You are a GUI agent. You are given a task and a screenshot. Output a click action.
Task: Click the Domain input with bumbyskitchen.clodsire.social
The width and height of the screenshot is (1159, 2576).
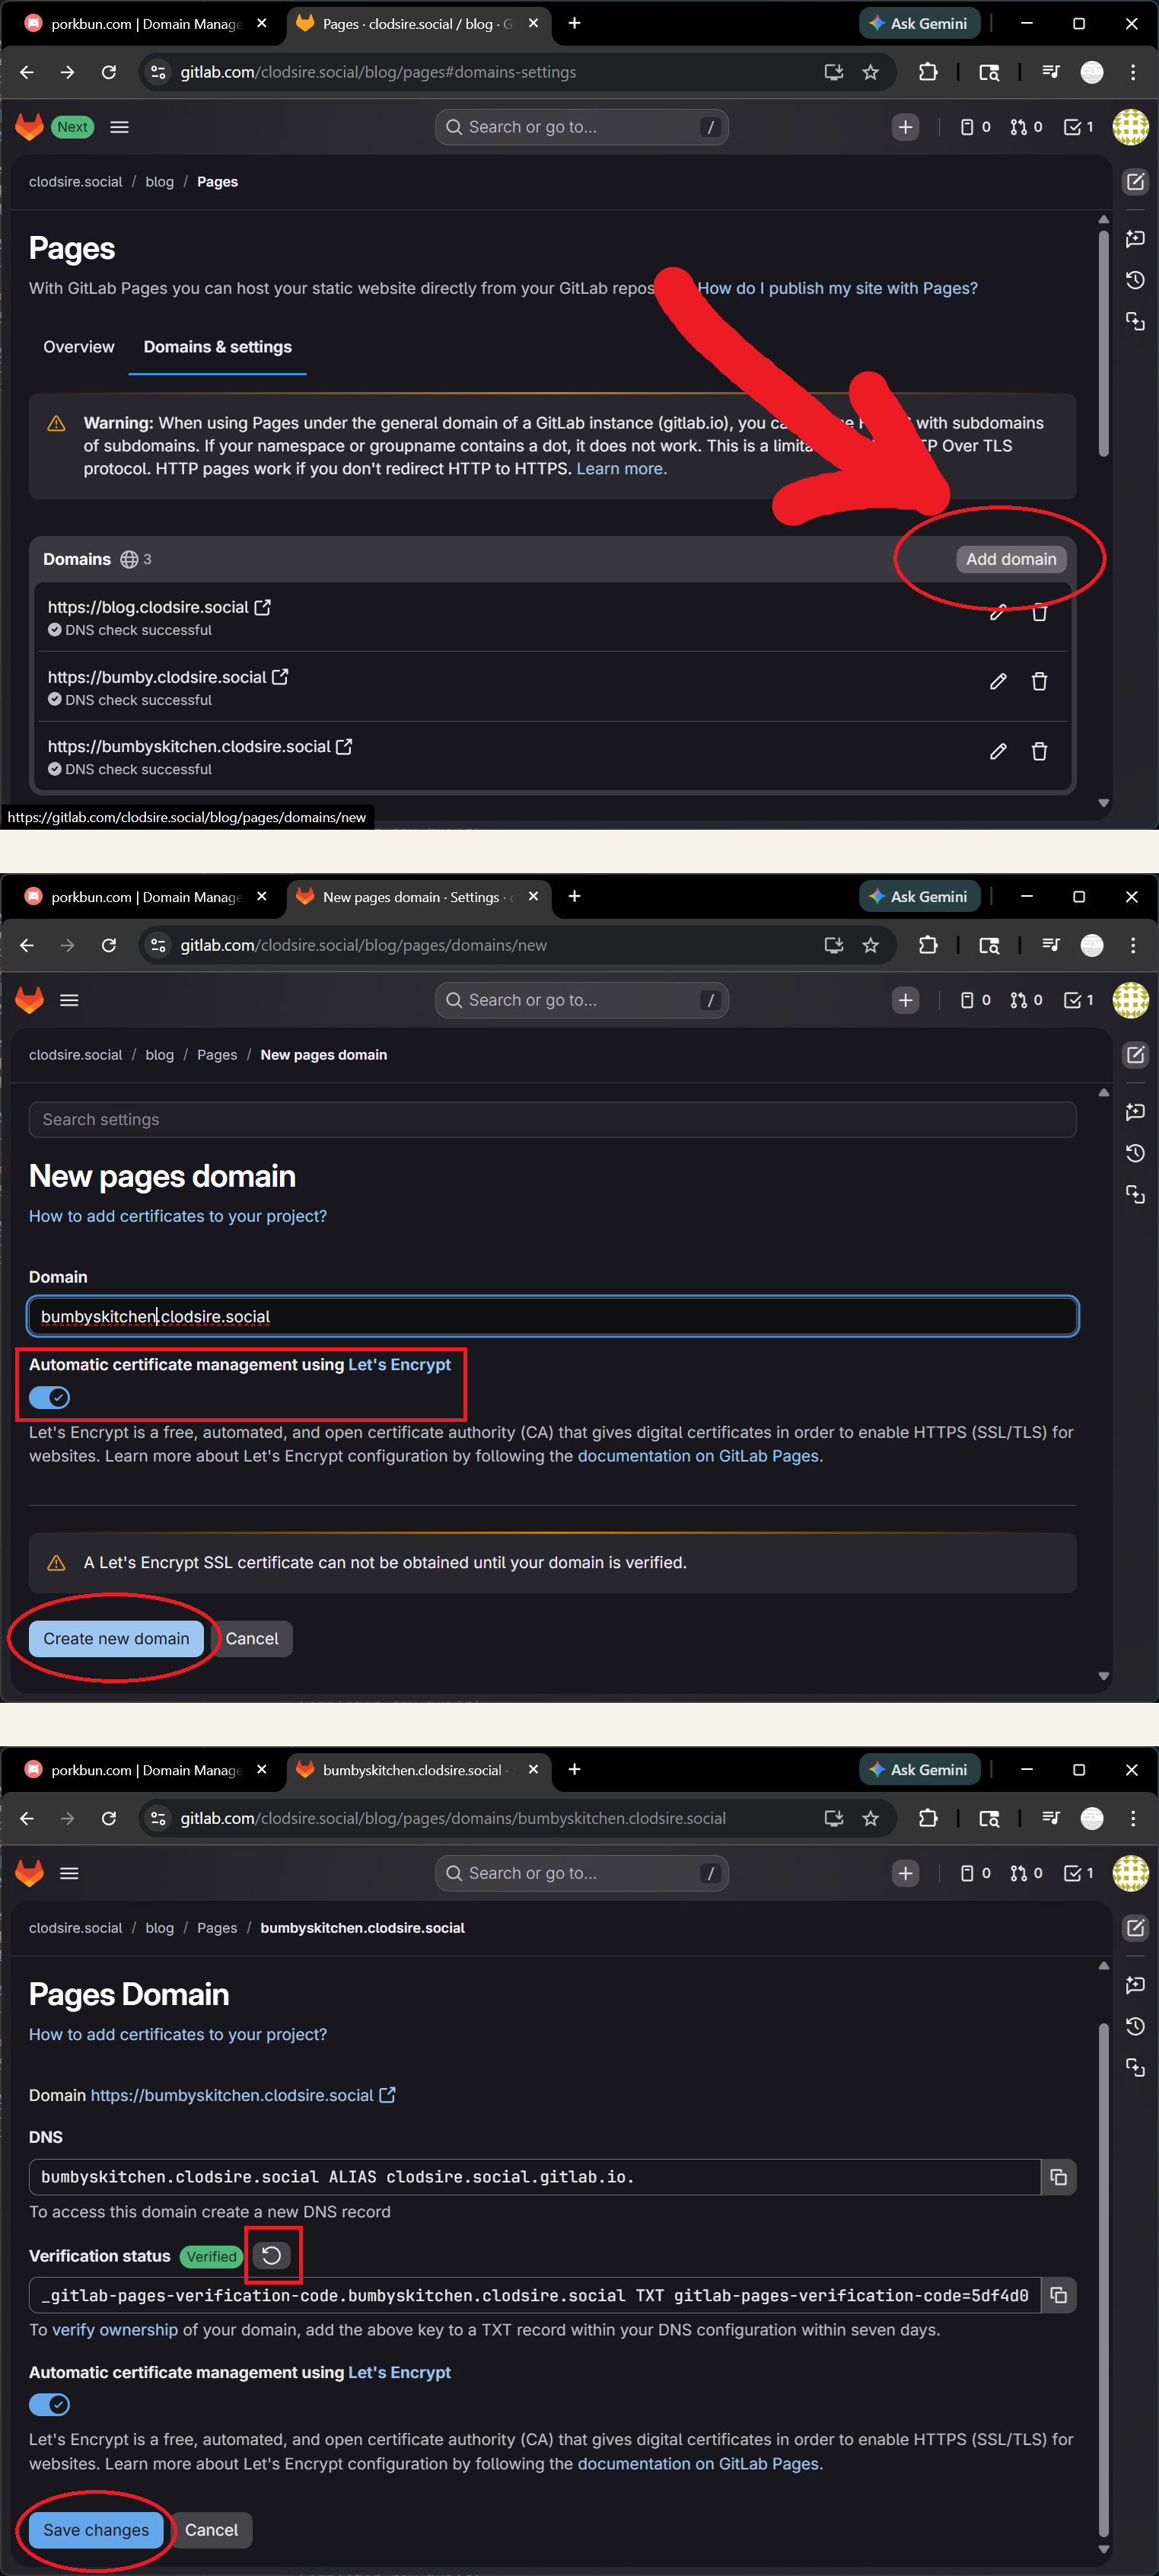coord(552,1316)
